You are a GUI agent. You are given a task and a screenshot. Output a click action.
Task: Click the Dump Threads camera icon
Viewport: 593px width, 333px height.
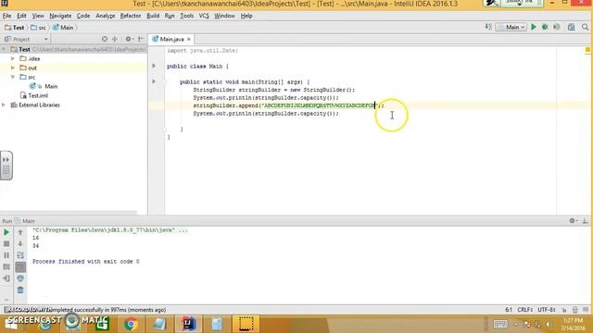click(6, 267)
